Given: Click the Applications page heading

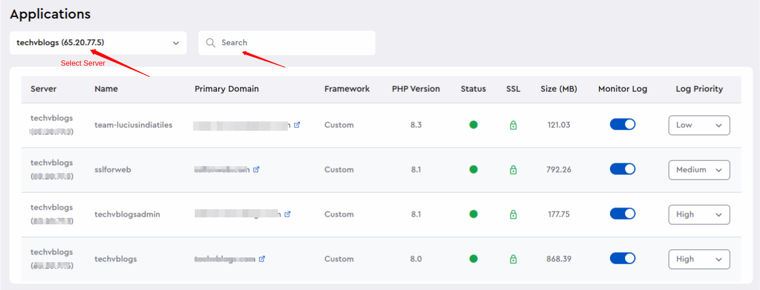Looking at the screenshot, I should pyautogui.click(x=51, y=15).
